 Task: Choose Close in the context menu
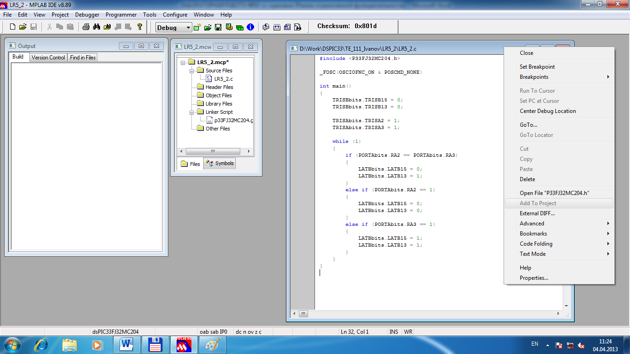pos(559,53)
